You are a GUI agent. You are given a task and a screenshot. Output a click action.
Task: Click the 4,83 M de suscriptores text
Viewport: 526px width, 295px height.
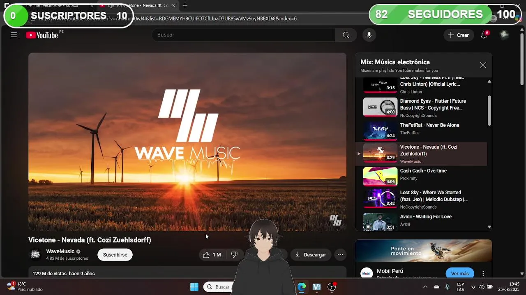tap(67, 259)
